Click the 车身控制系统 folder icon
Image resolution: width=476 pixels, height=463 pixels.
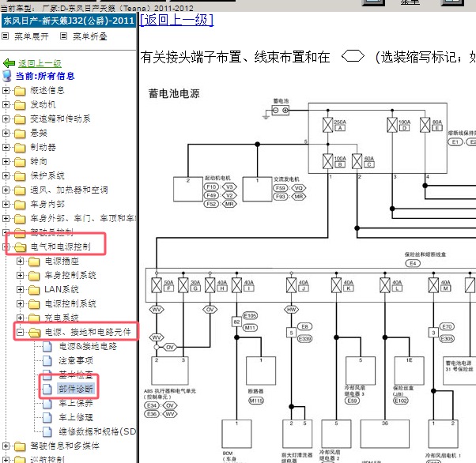pyautogui.click(x=34, y=276)
